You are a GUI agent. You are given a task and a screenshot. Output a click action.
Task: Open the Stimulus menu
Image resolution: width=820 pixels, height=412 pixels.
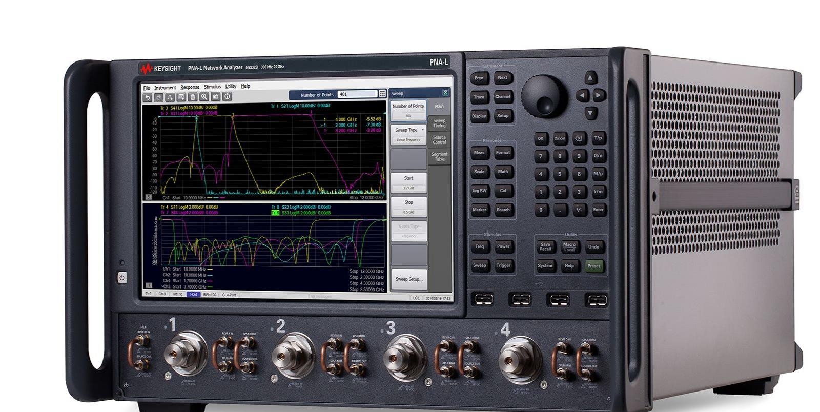click(x=212, y=87)
